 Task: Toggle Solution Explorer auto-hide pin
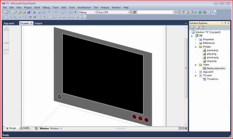tap(225, 23)
